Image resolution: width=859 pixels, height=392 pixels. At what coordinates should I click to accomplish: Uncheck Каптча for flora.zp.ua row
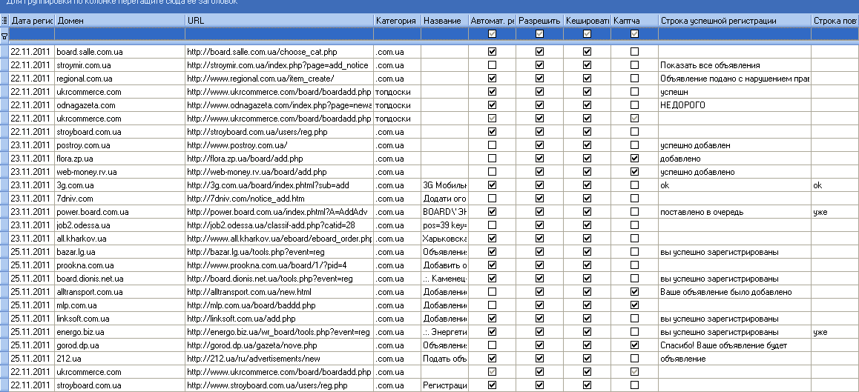tap(634, 159)
